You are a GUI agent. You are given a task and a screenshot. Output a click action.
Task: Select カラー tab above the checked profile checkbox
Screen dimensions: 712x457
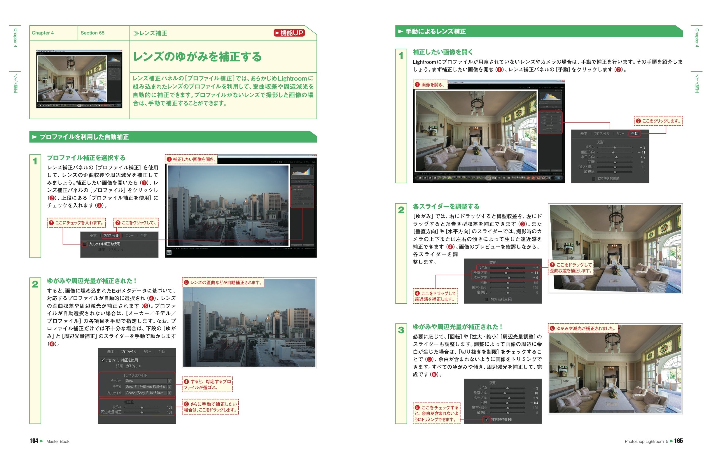point(147,352)
